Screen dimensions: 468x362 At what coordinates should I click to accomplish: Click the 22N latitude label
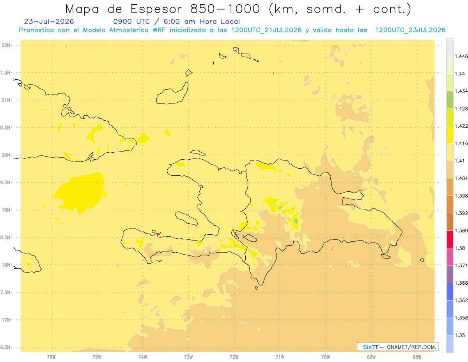pos(6,45)
